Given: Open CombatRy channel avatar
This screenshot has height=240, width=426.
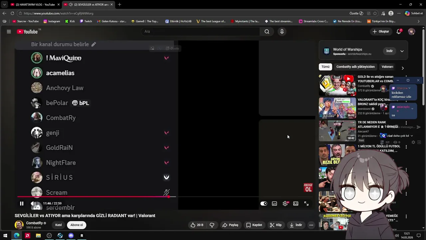Looking at the screenshot, I should (19, 225).
